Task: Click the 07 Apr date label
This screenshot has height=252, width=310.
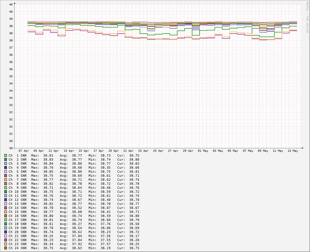Action: click(24, 151)
